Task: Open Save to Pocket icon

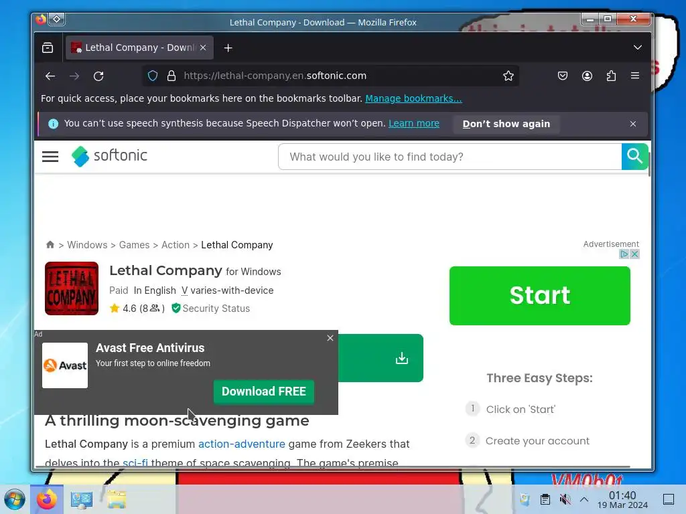Action: 563,76
